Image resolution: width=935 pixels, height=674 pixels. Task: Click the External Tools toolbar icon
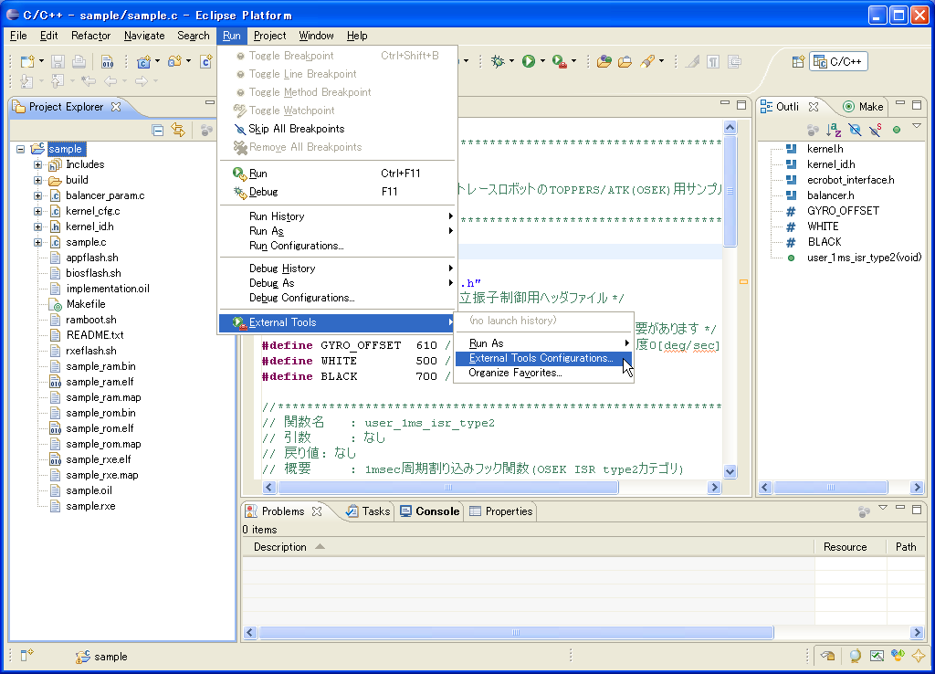(560, 61)
